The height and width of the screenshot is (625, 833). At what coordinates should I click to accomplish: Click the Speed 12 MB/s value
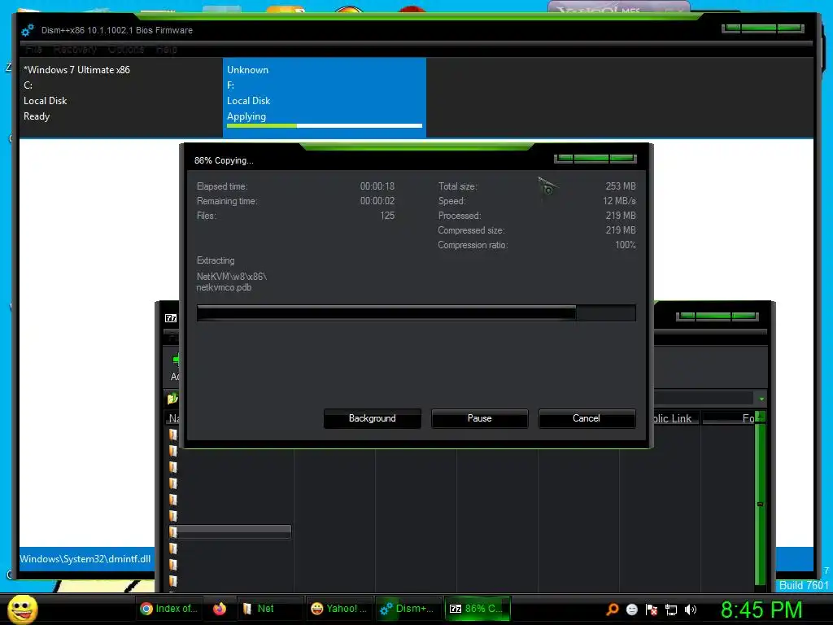click(619, 201)
